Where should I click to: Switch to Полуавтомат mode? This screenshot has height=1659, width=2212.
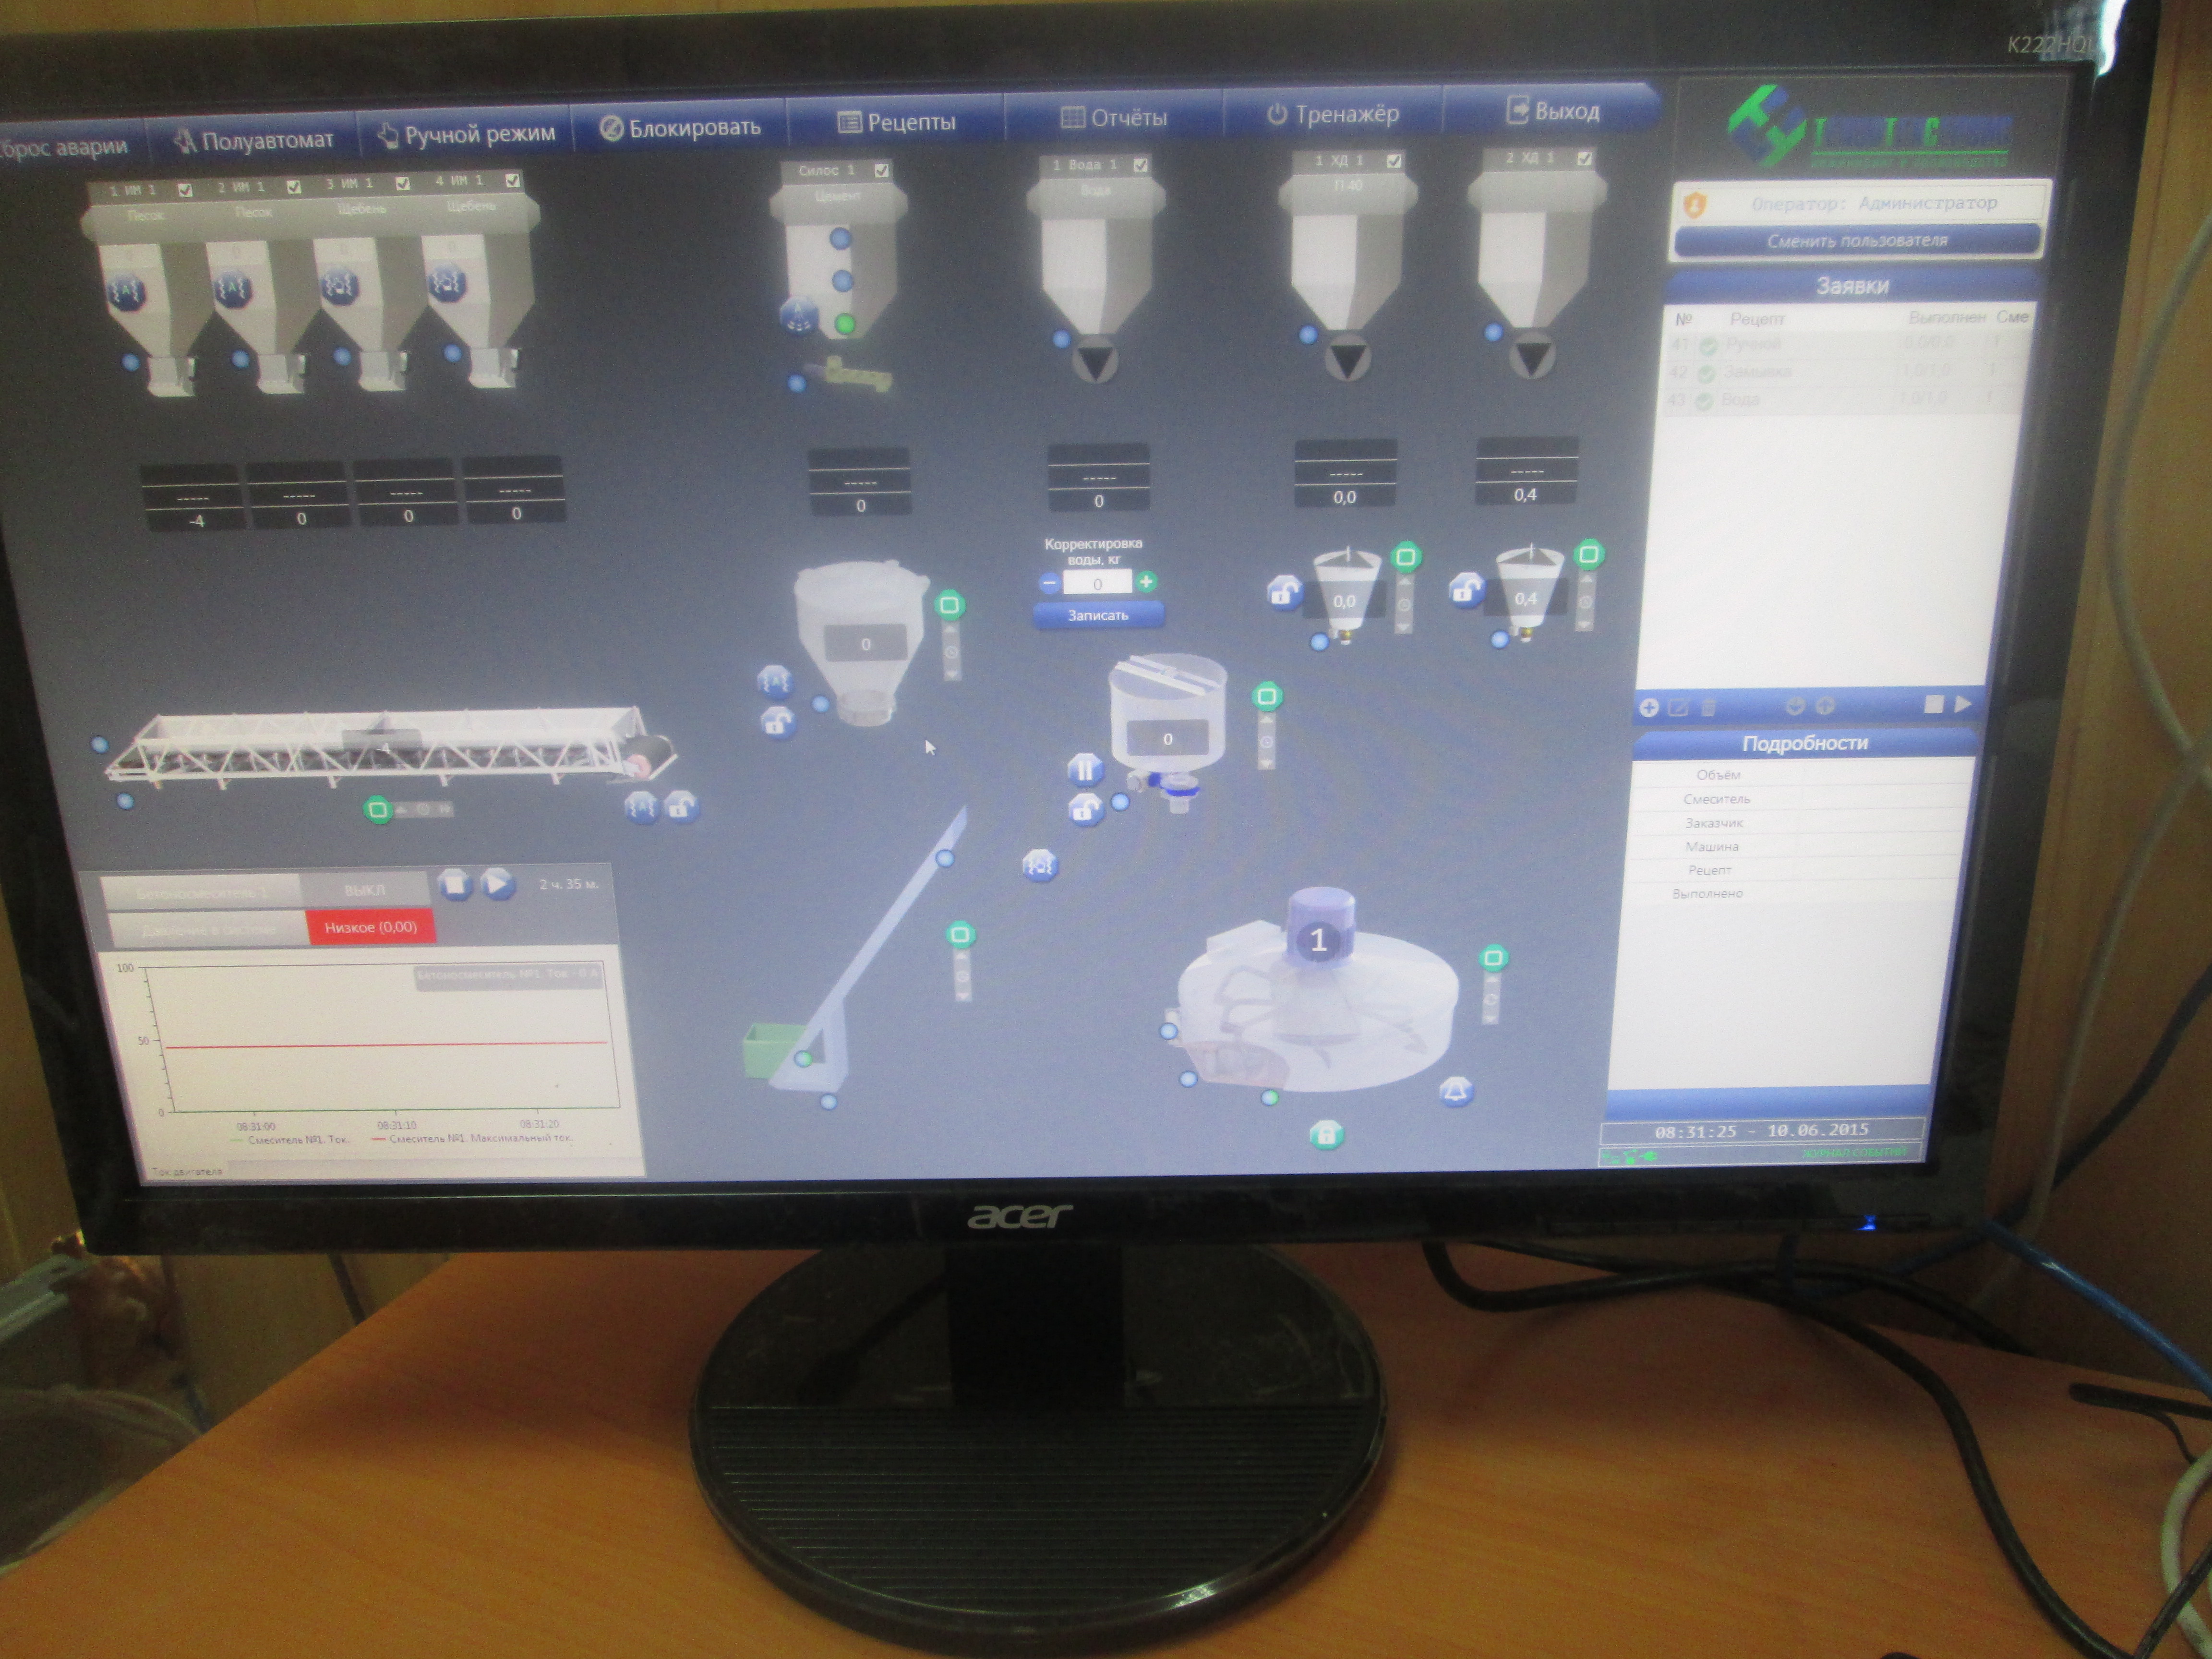click(x=254, y=141)
